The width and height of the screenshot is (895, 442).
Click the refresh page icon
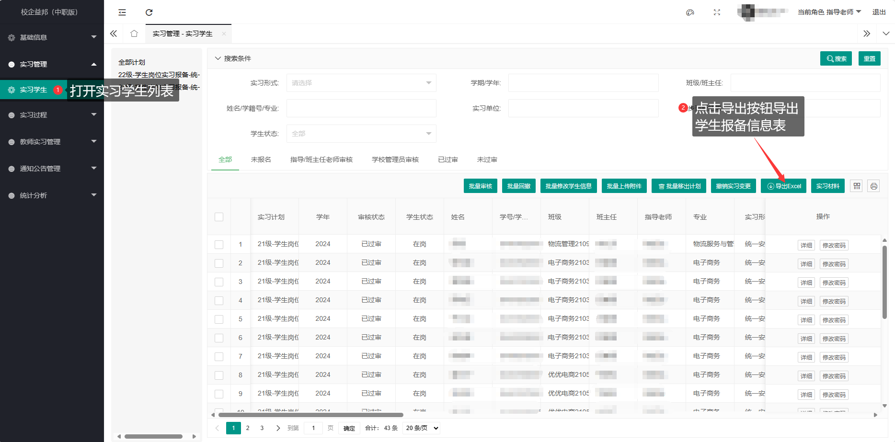point(149,12)
